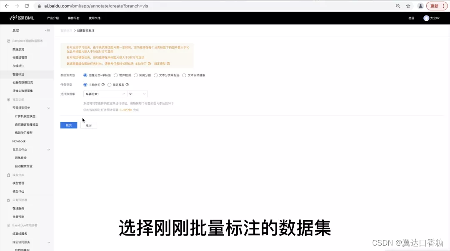Screen dimensions: 450x251
Task: Click the 使用文档 menu item
Action: (x=94, y=18)
